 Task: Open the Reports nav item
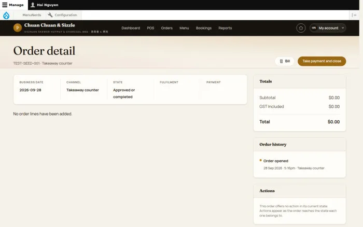[x=225, y=28]
